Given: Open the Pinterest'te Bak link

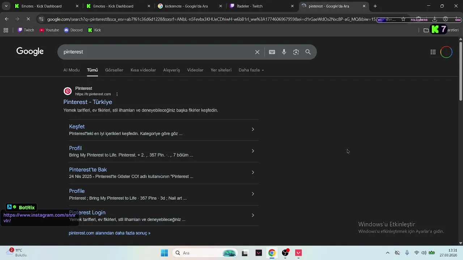Looking at the screenshot, I should pos(88,170).
